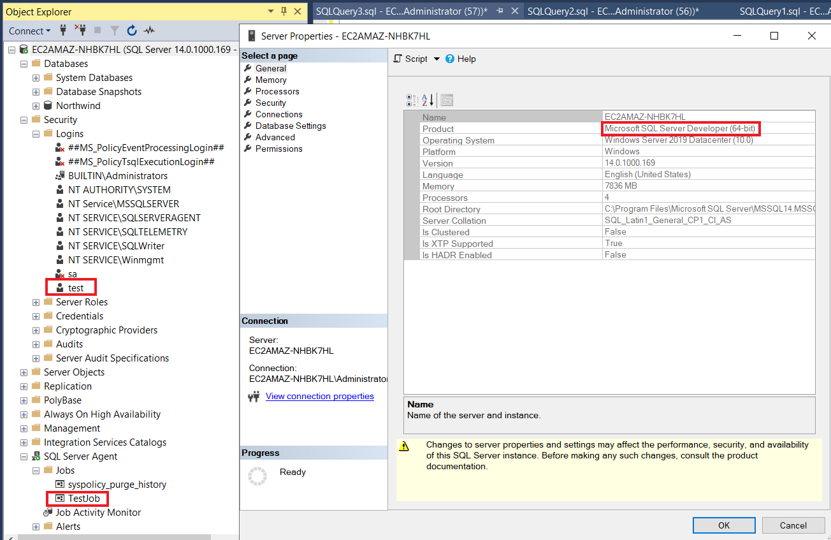Open the Connect dropdown in Object Explorer
This screenshot has width=831, height=540.
click(x=30, y=31)
